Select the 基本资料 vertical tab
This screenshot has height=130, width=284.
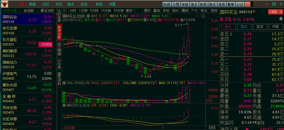point(59,79)
